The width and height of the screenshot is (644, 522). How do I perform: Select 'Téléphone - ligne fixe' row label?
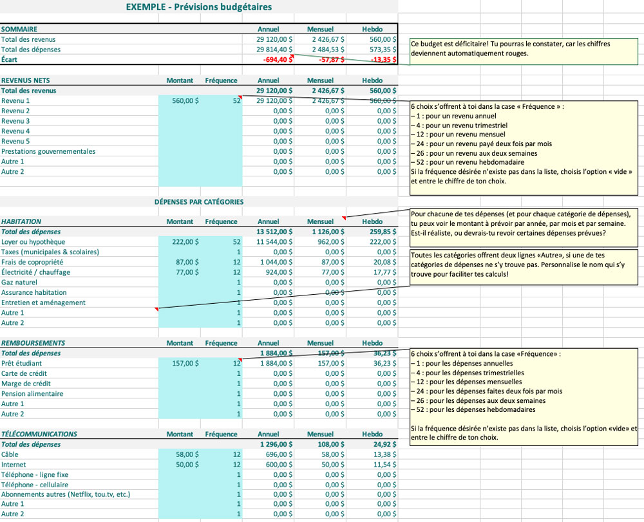tap(35, 475)
